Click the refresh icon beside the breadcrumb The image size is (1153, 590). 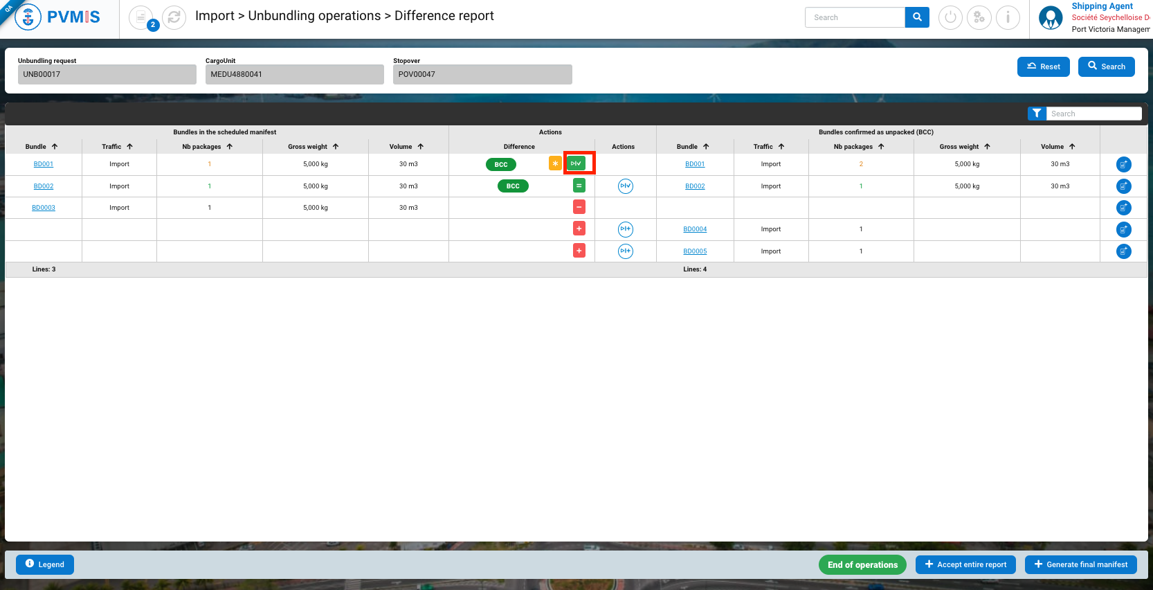[x=174, y=17]
